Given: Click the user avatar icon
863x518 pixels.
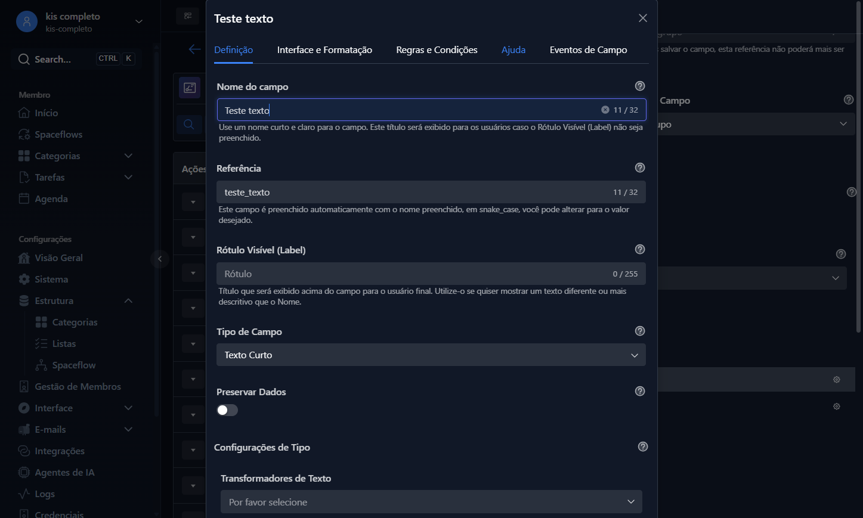Looking at the screenshot, I should point(26,21).
